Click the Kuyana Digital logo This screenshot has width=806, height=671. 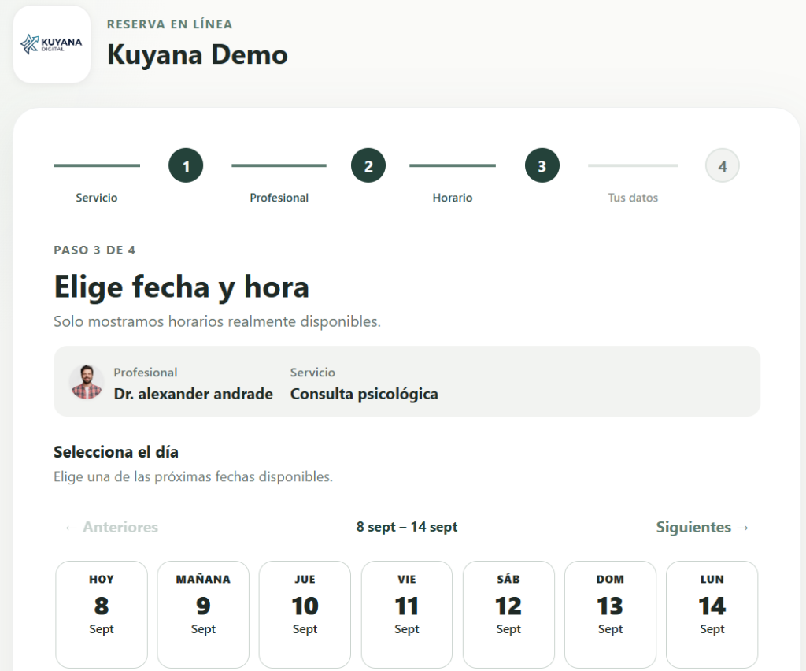(52, 44)
